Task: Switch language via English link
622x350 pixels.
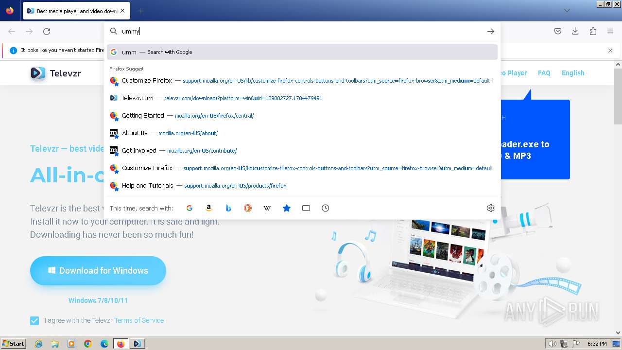Action: tap(573, 73)
